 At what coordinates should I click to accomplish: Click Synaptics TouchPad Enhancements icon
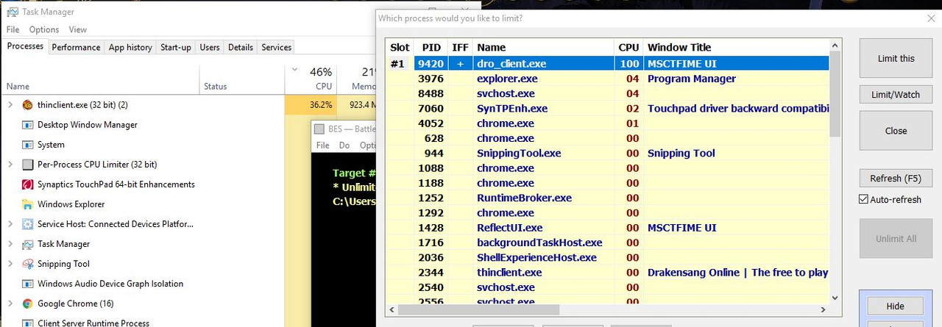click(x=28, y=184)
